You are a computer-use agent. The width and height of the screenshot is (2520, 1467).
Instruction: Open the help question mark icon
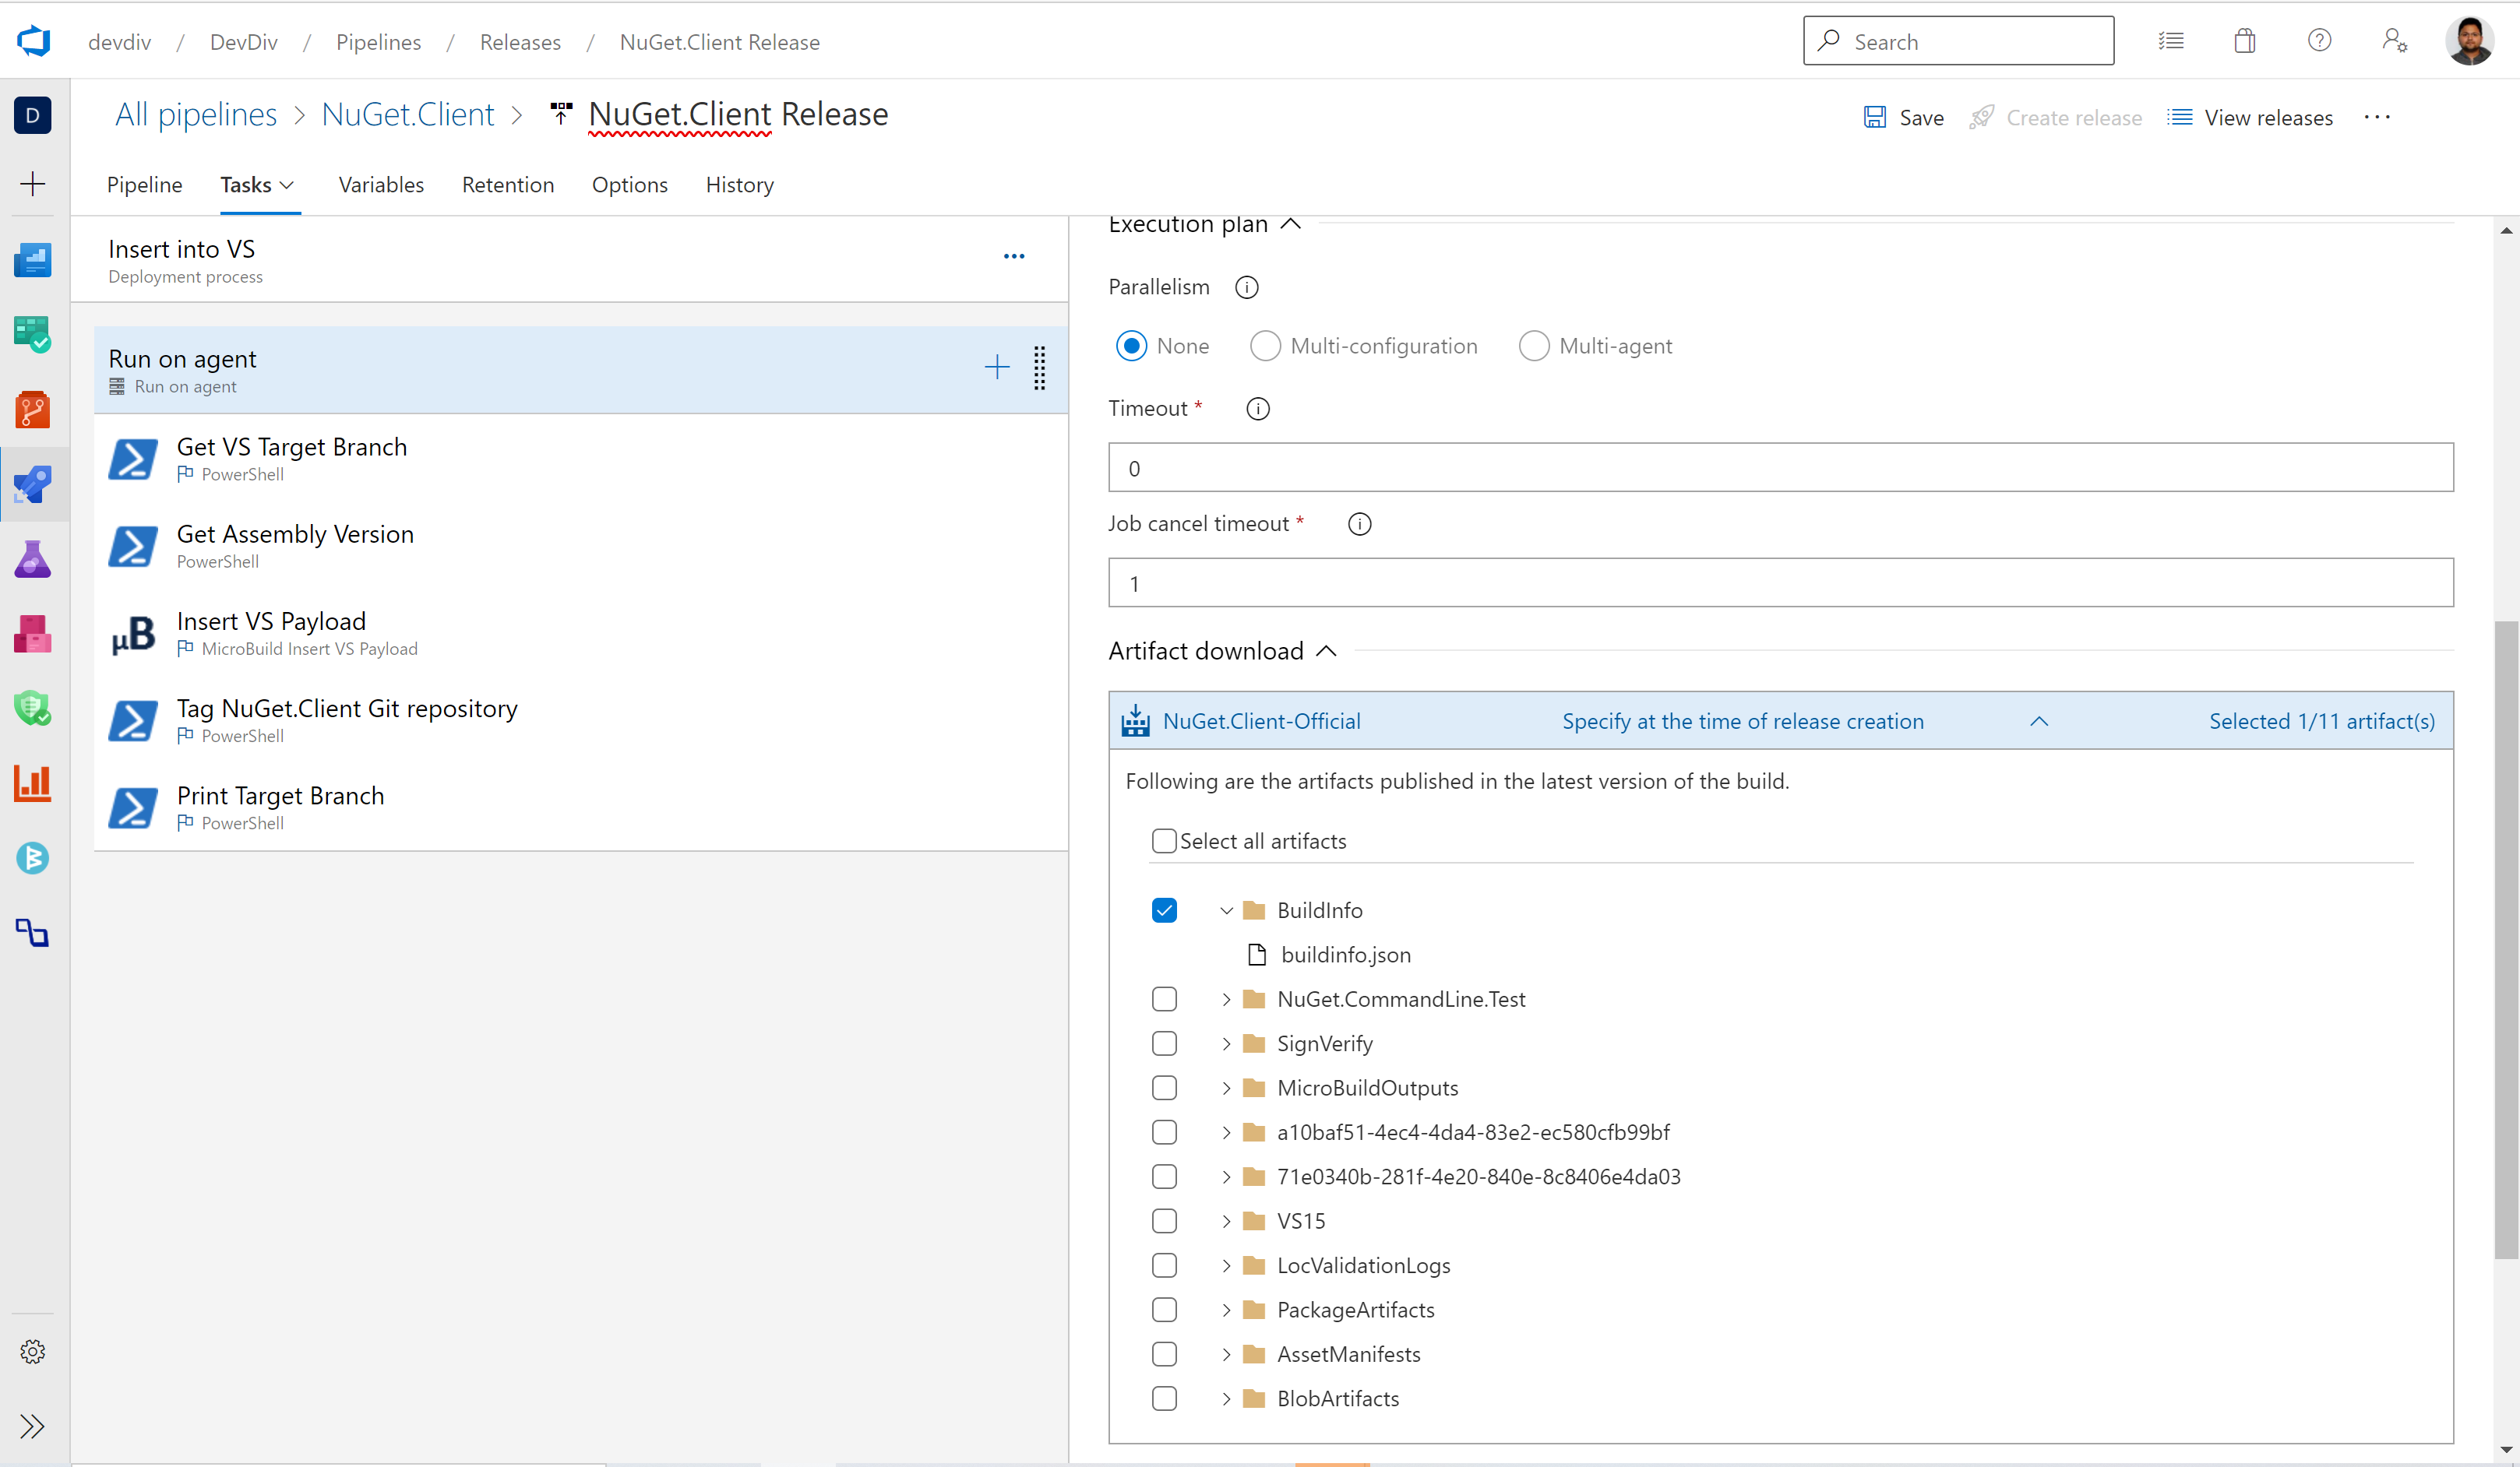[x=2319, y=41]
